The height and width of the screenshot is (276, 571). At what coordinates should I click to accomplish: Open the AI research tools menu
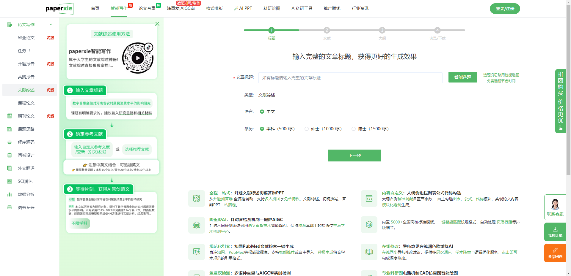[302, 8]
